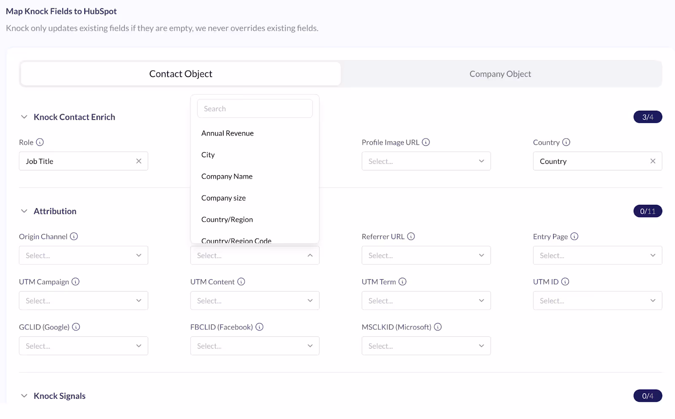Open the Referrer URL select dropdown
This screenshot has width=675, height=419.
click(426, 255)
